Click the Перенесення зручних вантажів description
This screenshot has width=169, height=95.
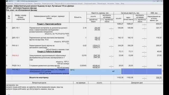(x=47, y=39)
